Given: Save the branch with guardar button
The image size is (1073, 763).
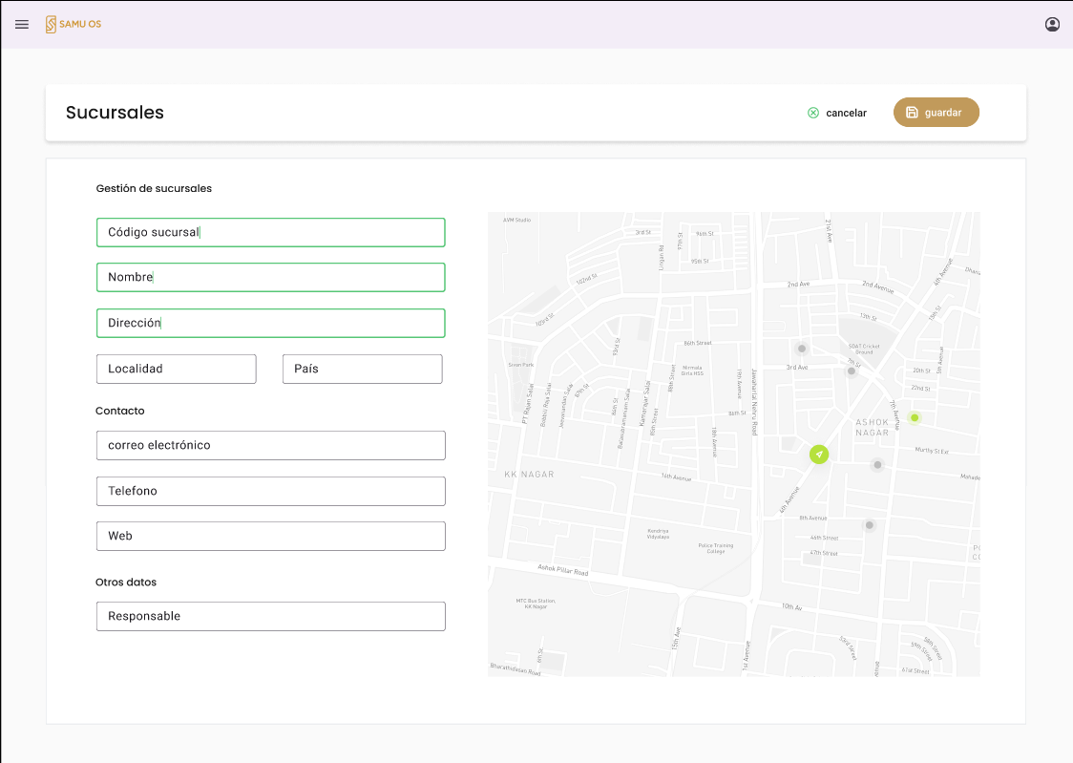Looking at the screenshot, I should (x=936, y=113).
